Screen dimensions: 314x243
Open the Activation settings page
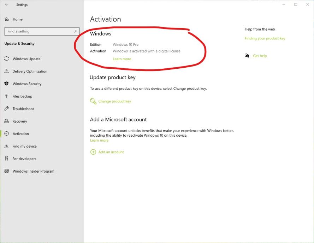21,134
